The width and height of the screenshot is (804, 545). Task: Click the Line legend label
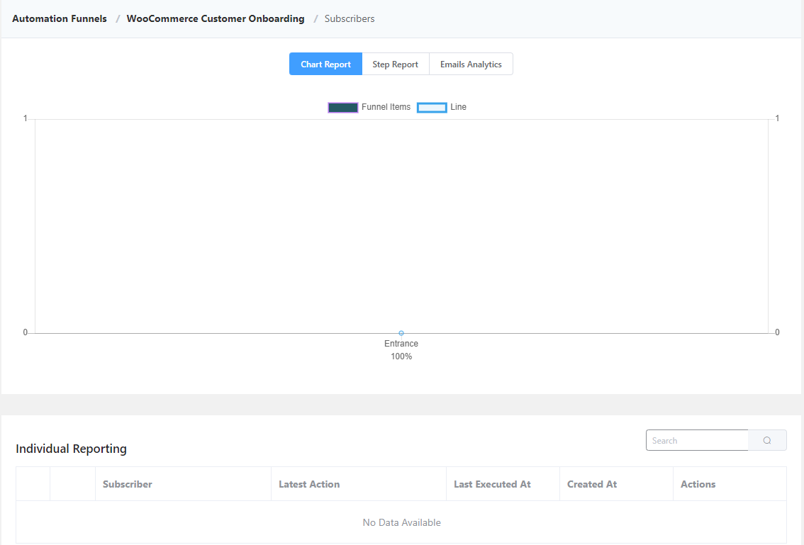[459, 106]
